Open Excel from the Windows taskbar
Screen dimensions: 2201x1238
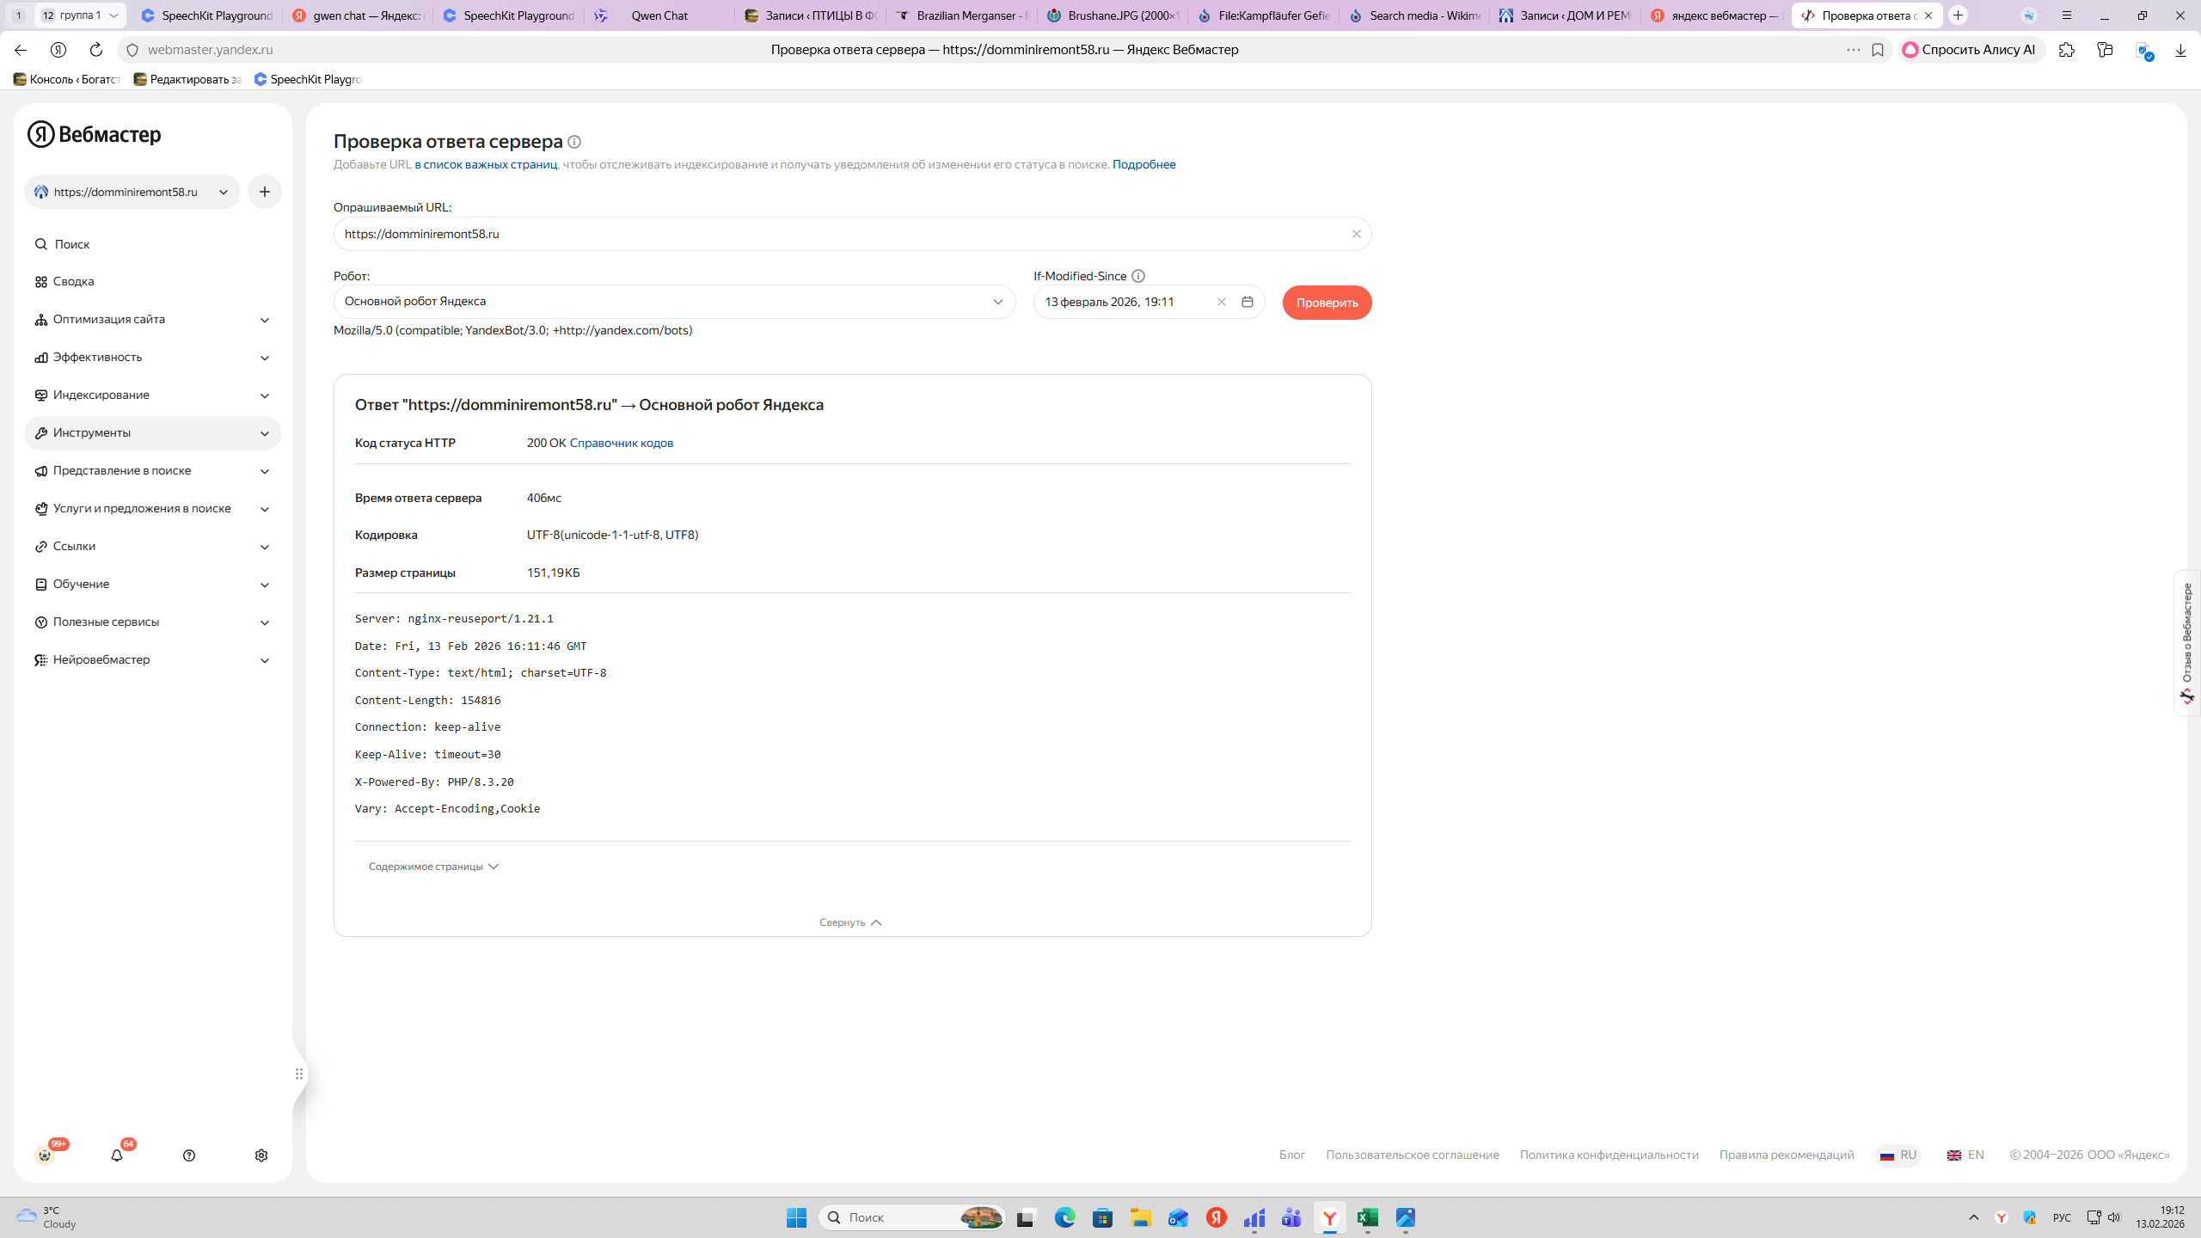pos(1367,1217)
